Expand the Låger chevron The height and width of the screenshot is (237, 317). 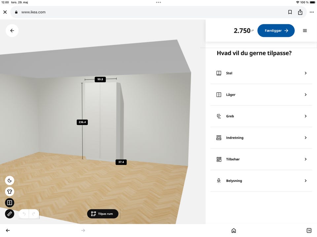pyautogui.click(x=306, y=95)
